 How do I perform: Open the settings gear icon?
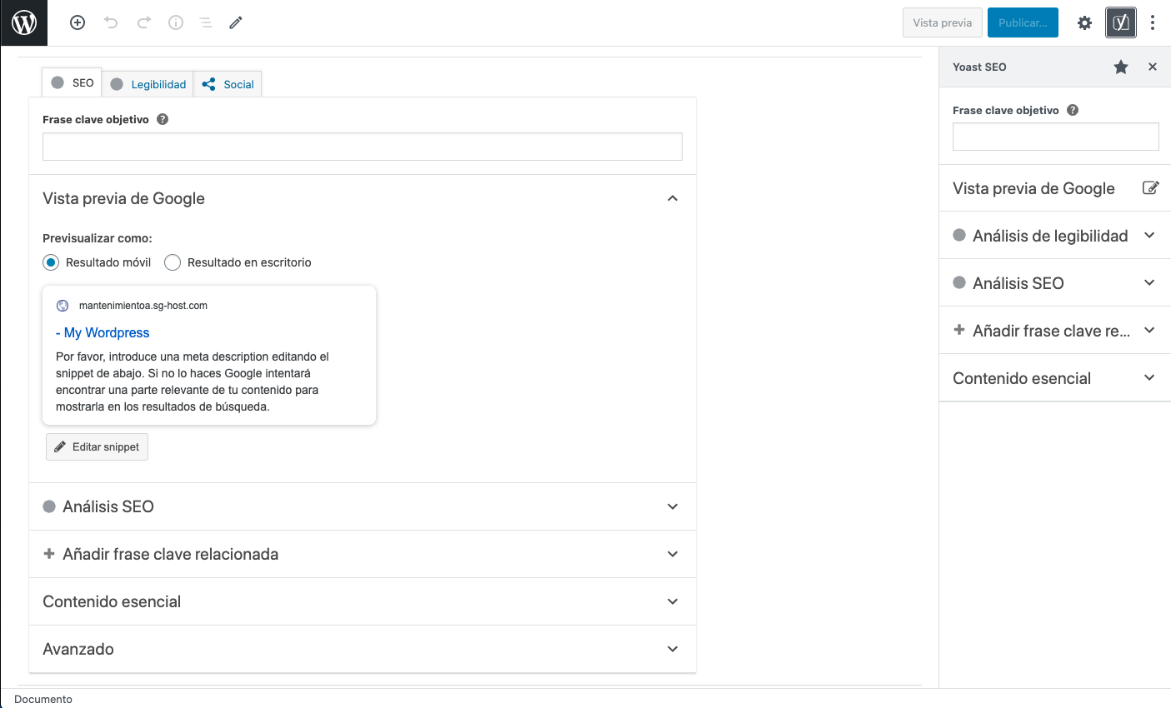[1084, 22]
